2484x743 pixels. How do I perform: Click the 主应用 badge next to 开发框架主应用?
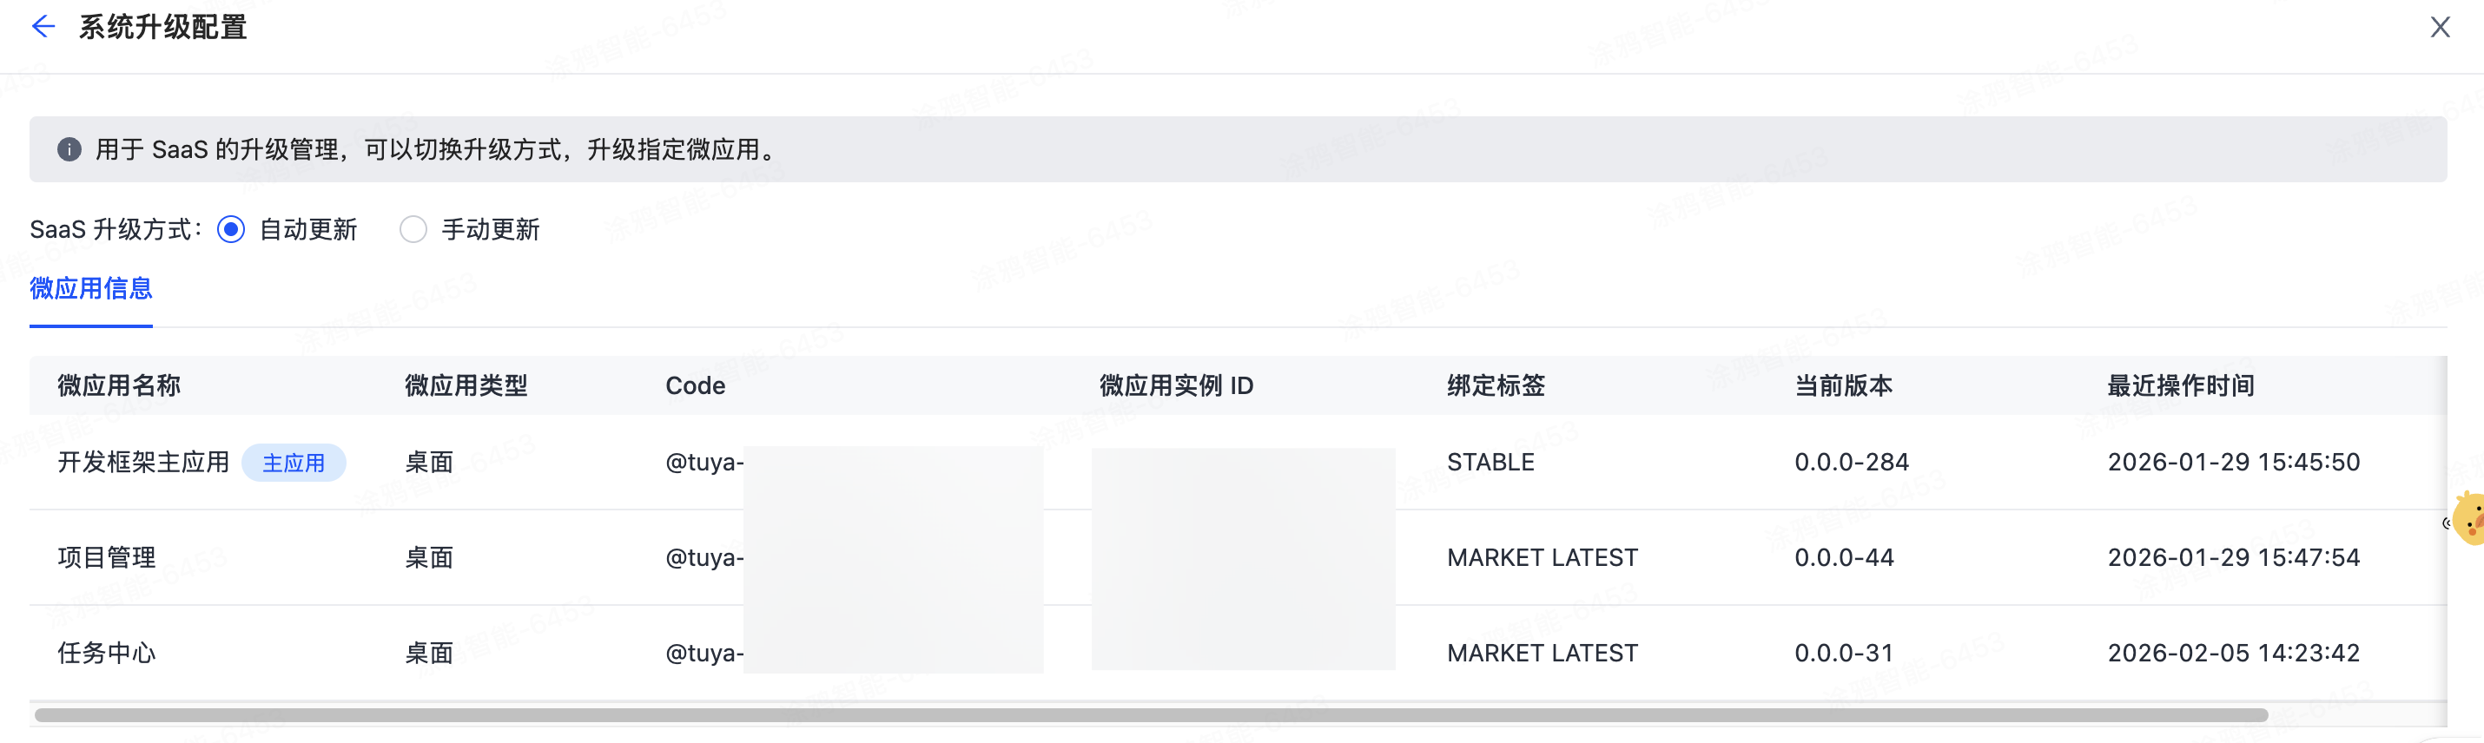click(294, 463)
